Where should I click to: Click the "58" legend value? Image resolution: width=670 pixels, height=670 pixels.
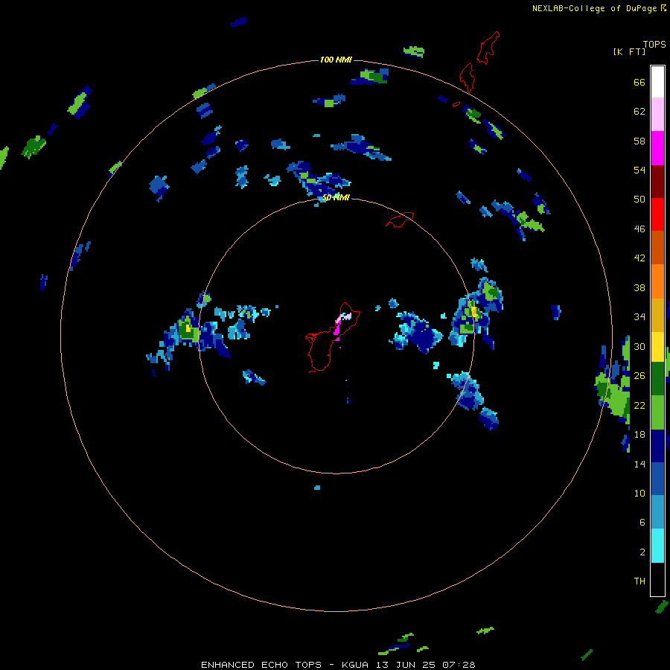click(x=639, y=141)
